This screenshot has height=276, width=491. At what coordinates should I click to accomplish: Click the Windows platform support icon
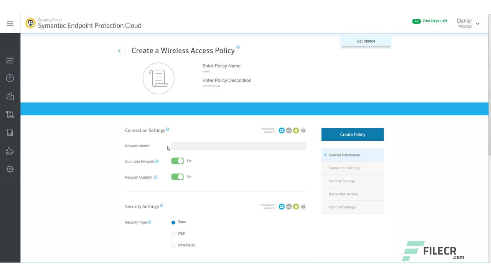[x=282, y=130]
